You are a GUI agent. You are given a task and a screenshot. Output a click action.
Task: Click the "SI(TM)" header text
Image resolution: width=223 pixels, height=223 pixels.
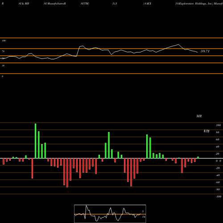(85, 4)
